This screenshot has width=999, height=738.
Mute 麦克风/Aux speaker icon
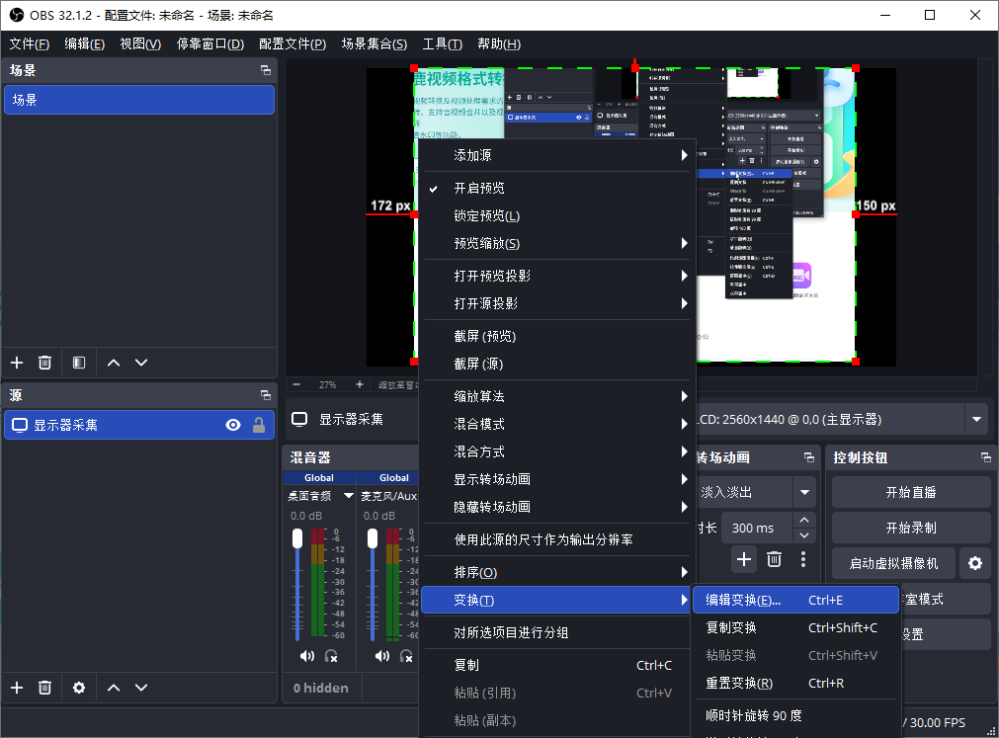[x=382, y=656]
